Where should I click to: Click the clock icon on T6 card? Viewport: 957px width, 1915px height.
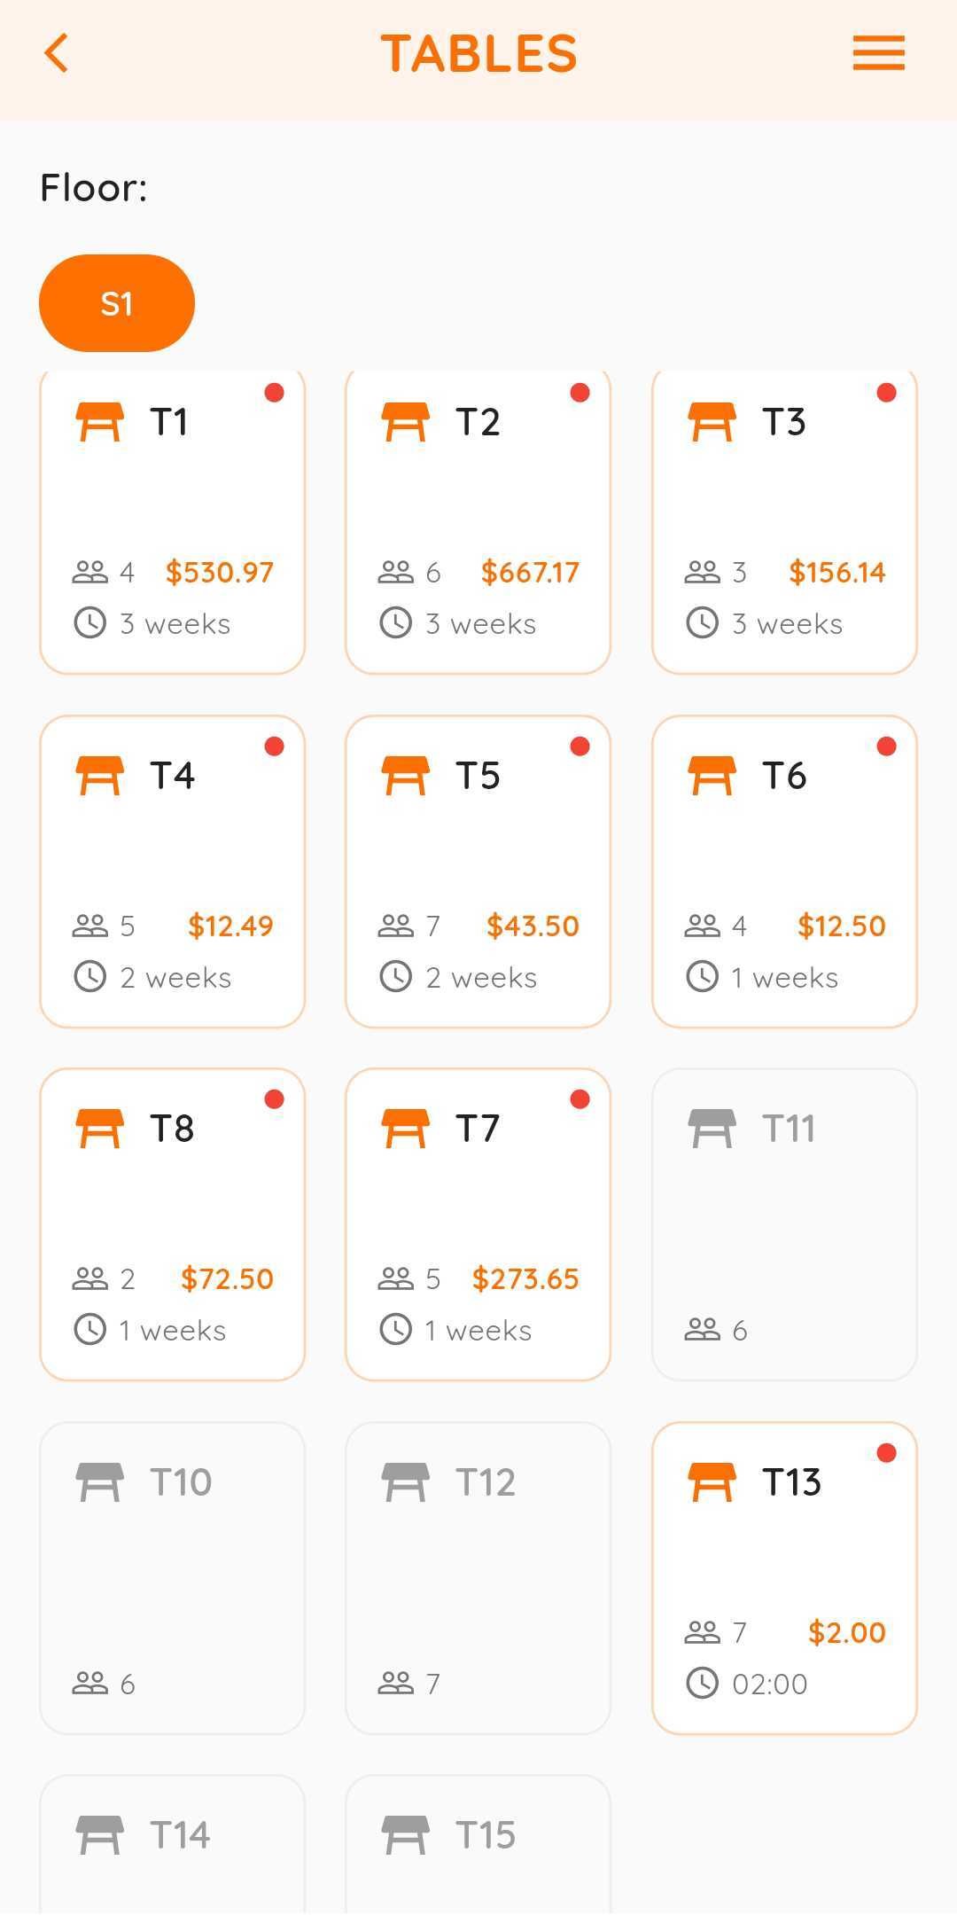703,977
